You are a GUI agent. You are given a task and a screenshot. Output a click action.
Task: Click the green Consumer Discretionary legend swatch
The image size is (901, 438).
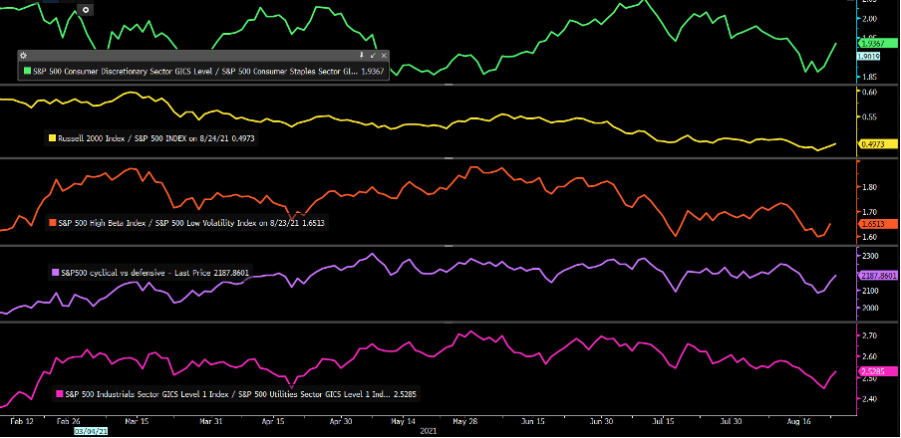27,71
